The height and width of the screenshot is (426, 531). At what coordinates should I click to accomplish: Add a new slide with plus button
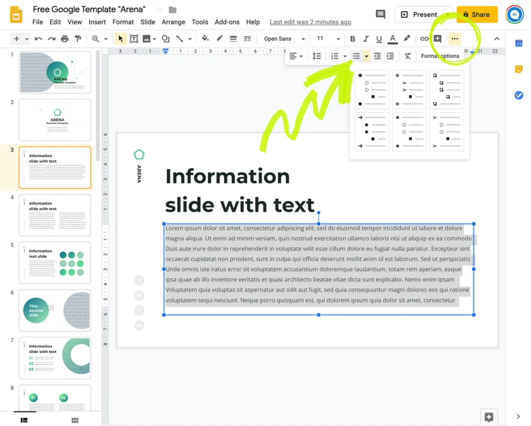(16, 39)
